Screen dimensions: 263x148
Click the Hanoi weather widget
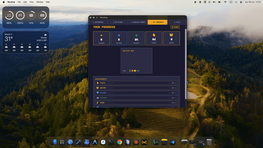[26, 42]
